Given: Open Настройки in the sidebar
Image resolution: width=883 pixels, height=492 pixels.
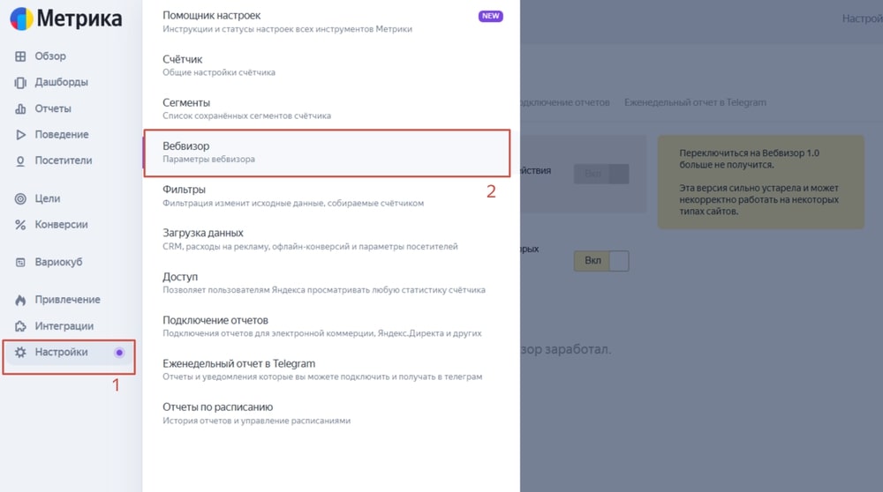Looking at the screenshot, I should [71, 353].
